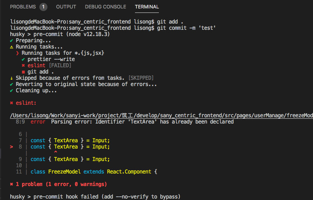The width and height of the screenshot is (313, 200).
Task: Click the red square beside git add
Action: 23,72
